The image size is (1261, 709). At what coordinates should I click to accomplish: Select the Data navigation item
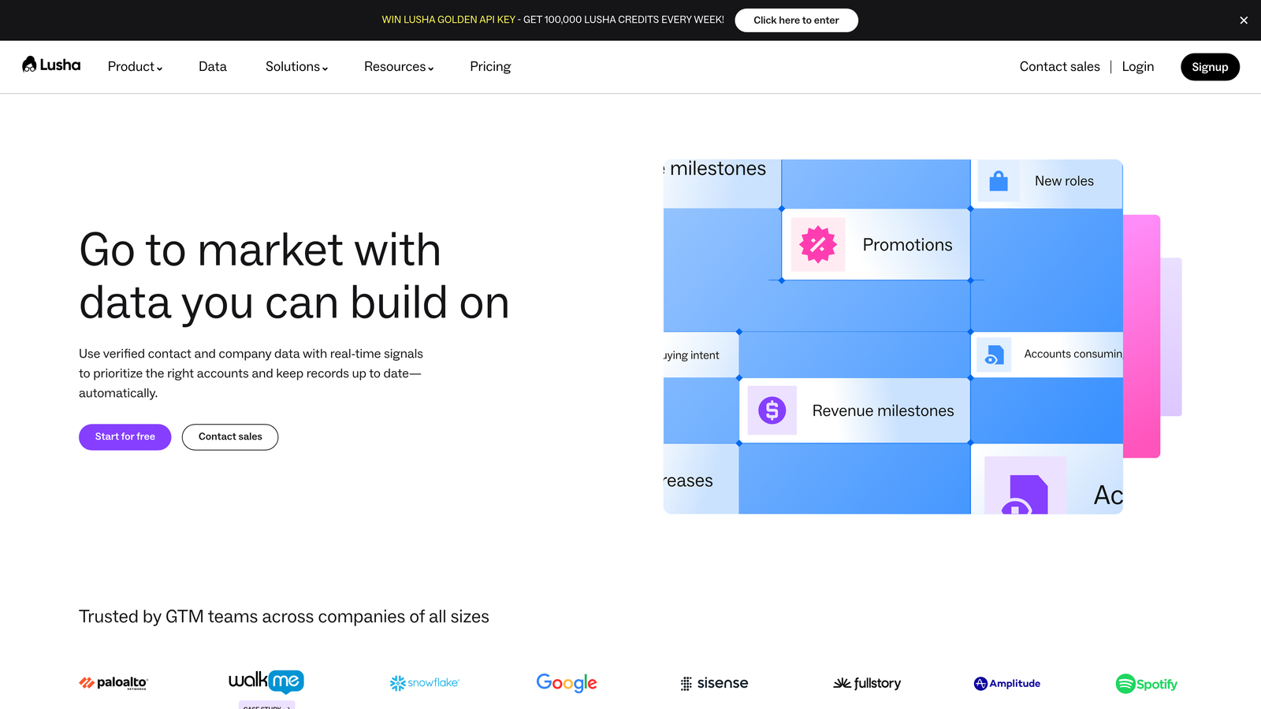tap(212, 67)
